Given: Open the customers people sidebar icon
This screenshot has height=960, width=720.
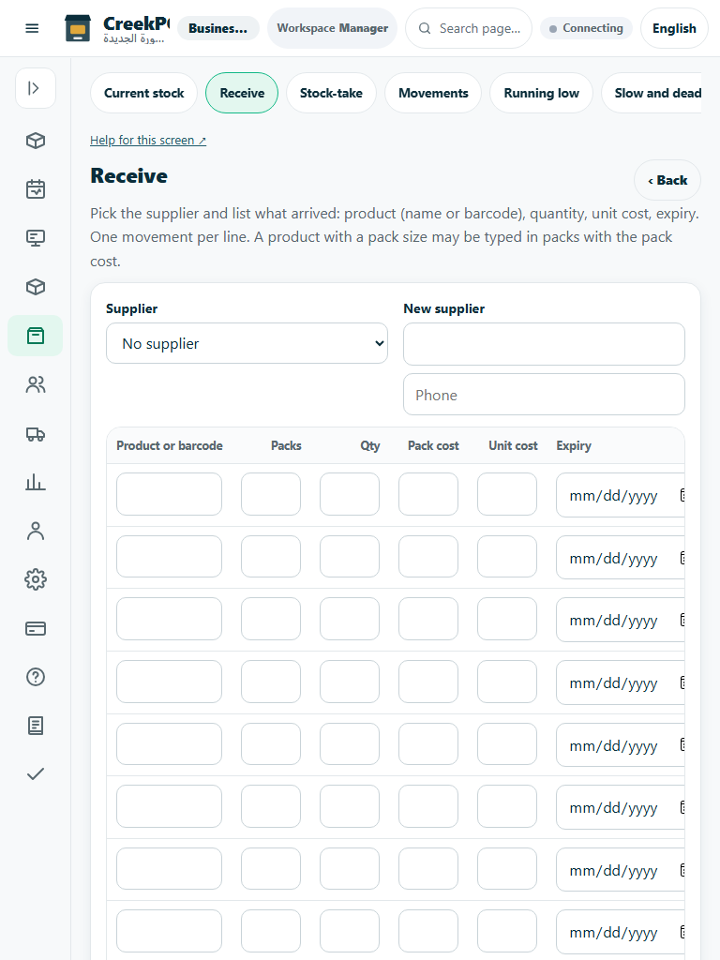Looking at the screenshot, I should [x=36, y=384].
